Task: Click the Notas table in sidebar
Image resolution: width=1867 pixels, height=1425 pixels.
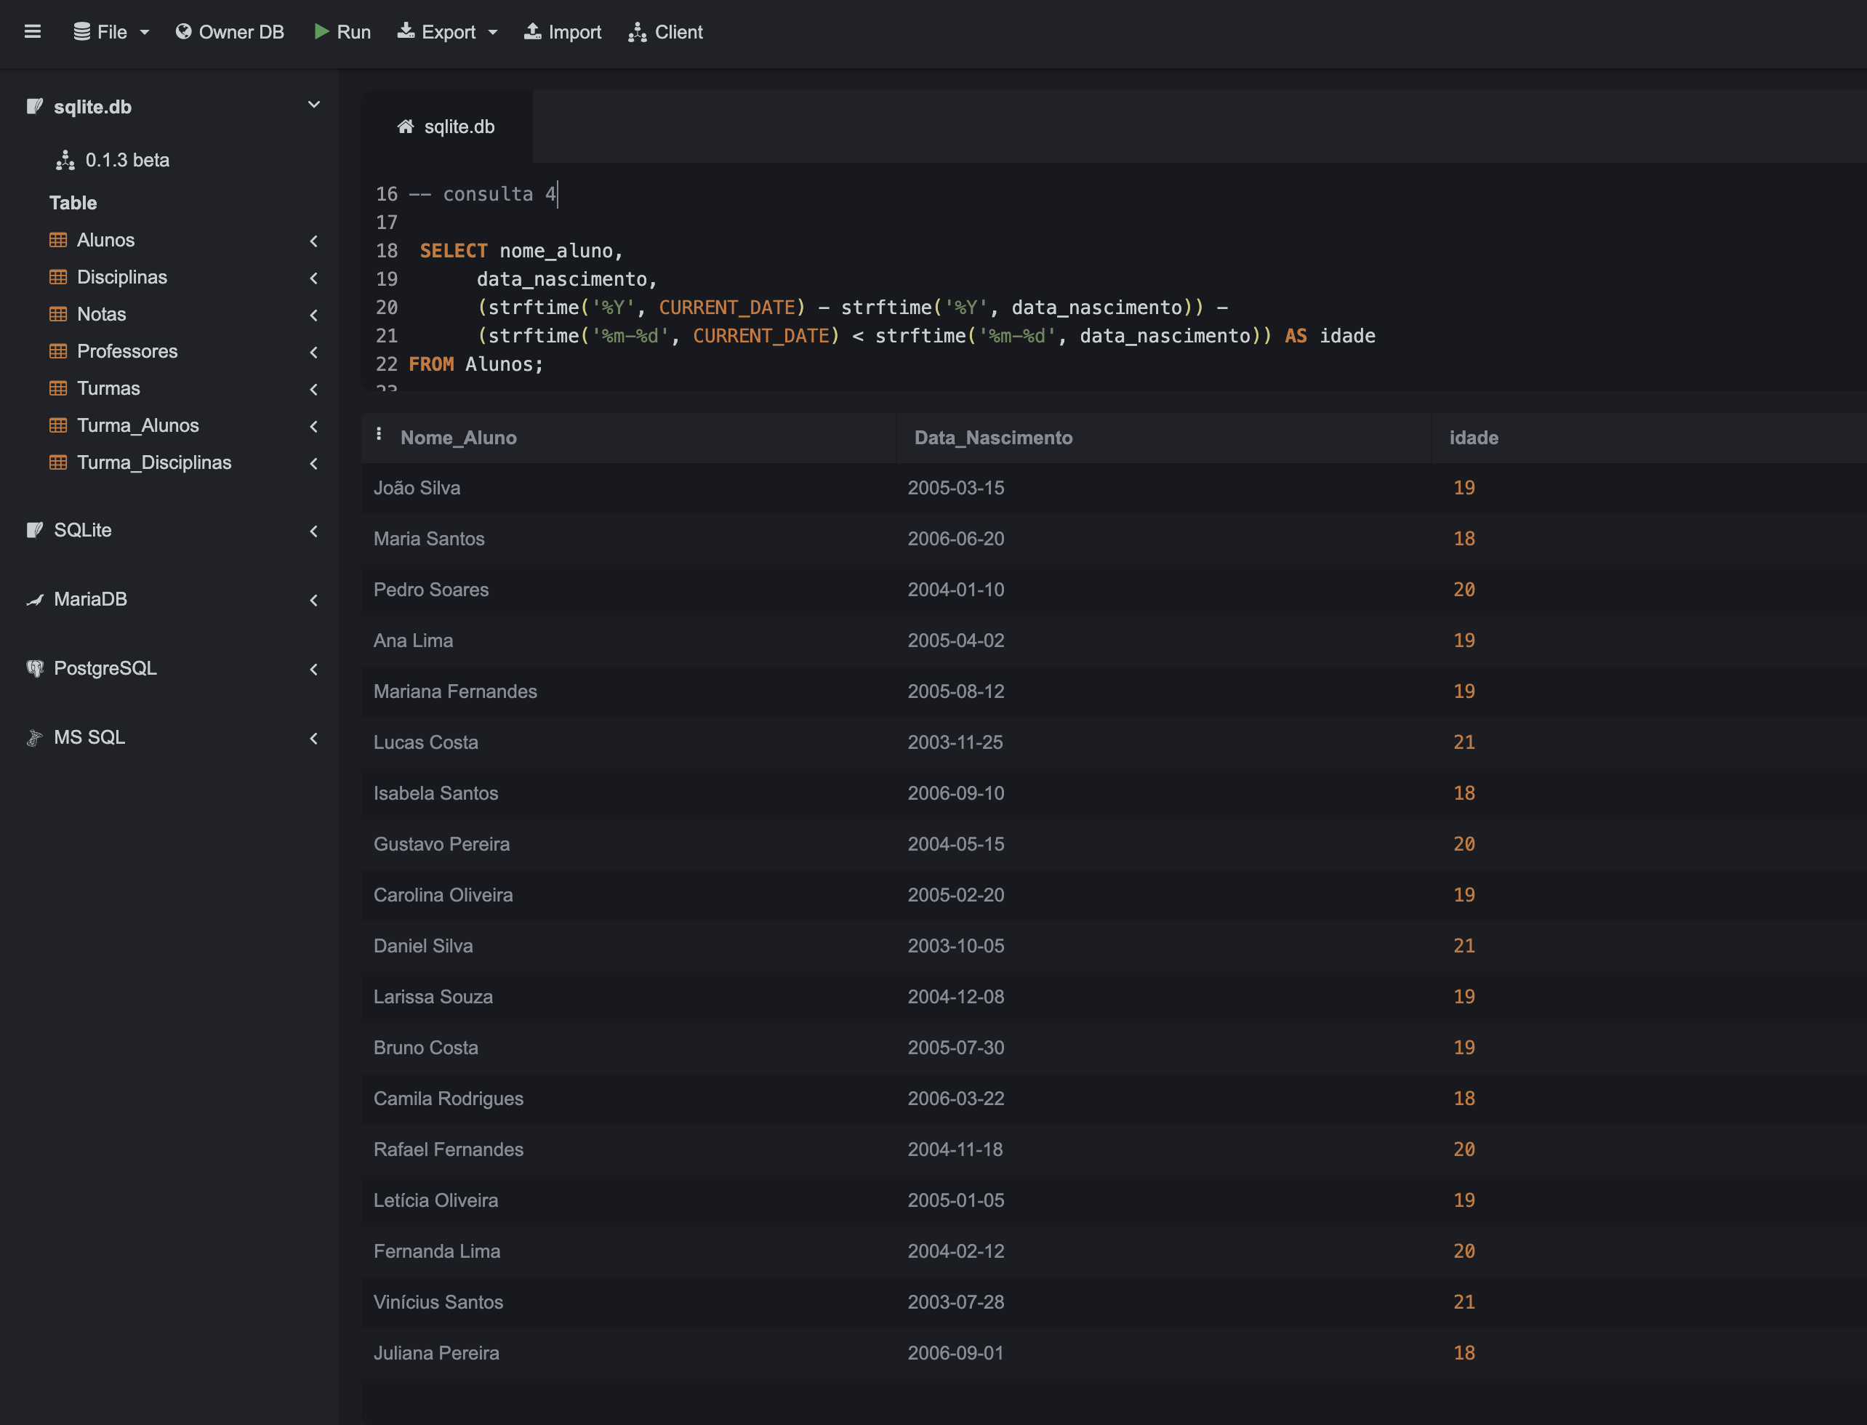Action: pos(99,313)
